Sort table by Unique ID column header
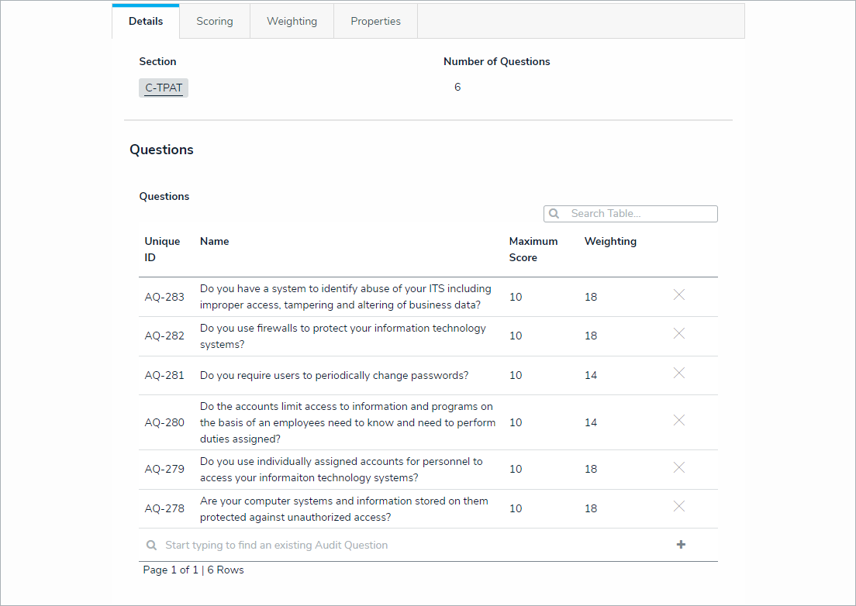The width and height of the screenshot is (856, 606). (162, 250)
